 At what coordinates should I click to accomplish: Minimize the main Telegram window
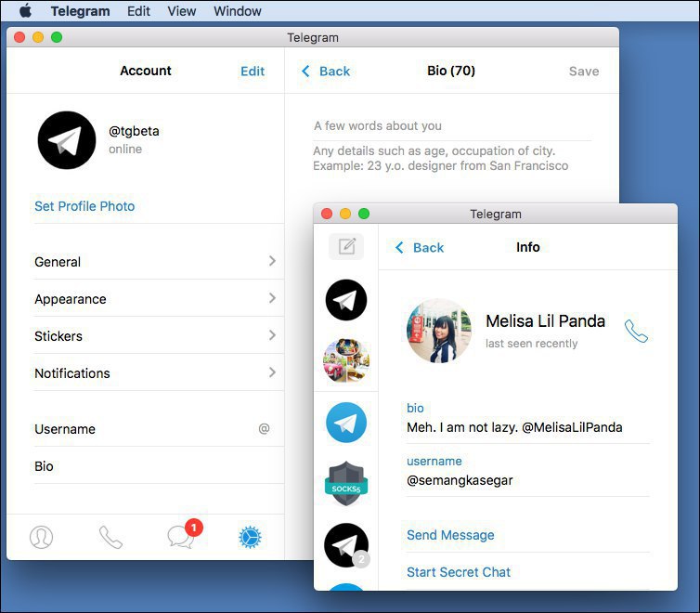coord(38,37)
